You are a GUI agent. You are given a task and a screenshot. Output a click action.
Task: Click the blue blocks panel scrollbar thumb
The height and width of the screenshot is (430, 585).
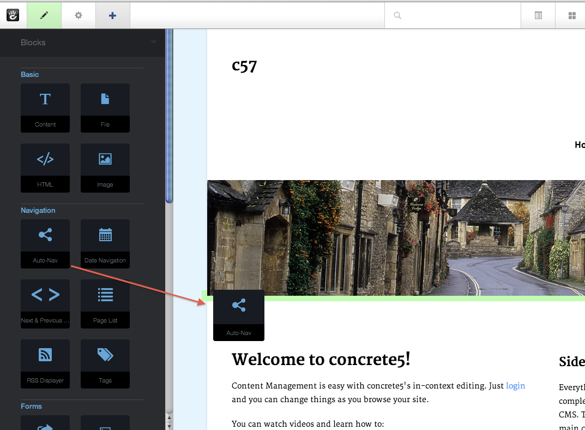[169, 116]
